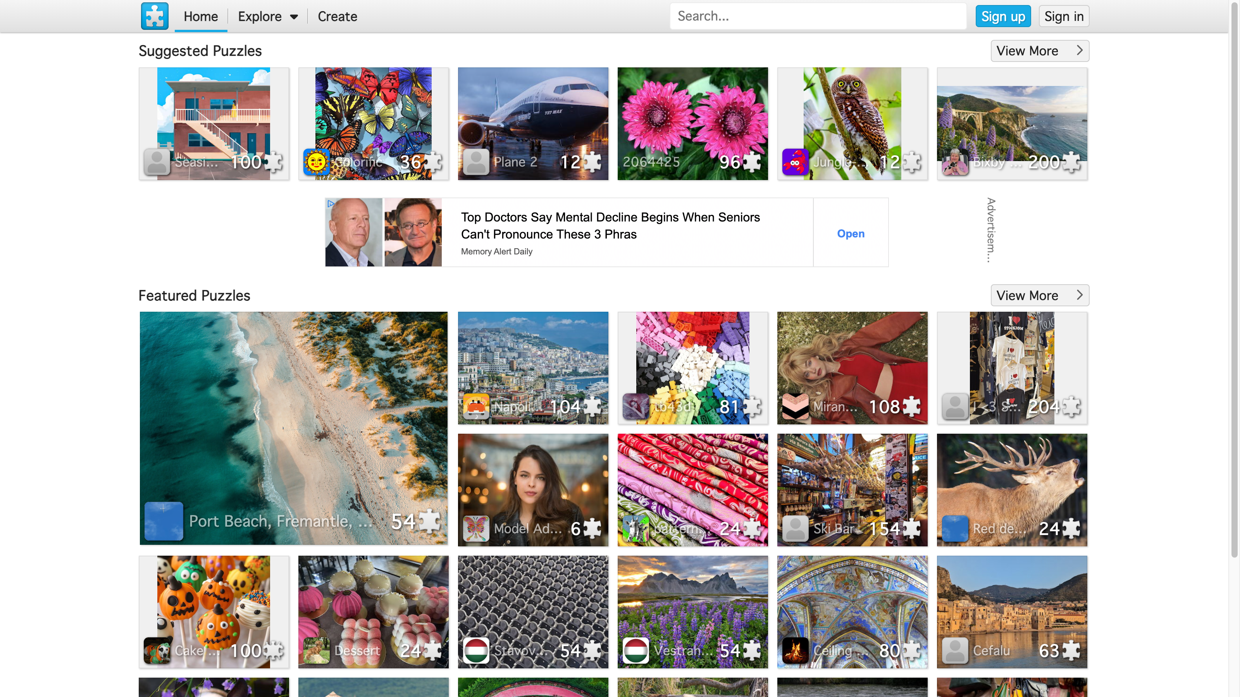The height and width of the screenshot is (697, 1240).
Task: Open the Seaside house 100-piece puzzle
Action: tap(214, 124)
